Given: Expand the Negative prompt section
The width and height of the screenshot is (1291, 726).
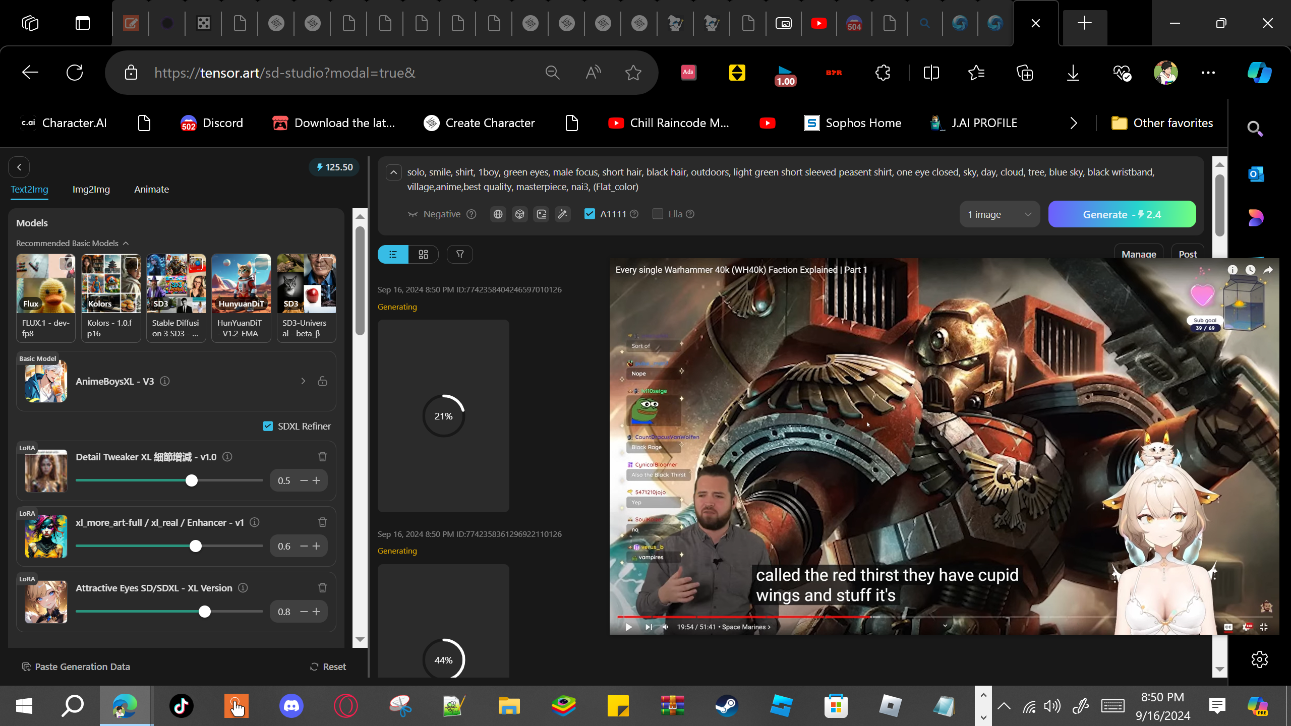Looking at the screenshot, I should pos(434,214).
